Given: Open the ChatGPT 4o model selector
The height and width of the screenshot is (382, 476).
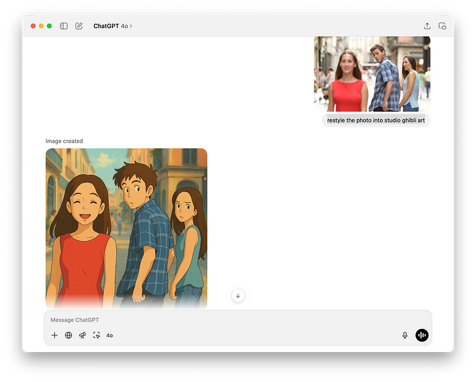Looking at the screenshot, I should [113, 26].
